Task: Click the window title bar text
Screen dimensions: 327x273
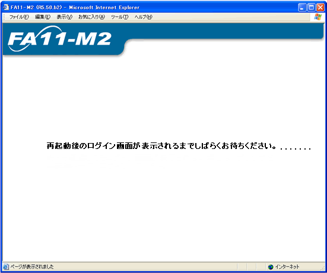Action: [75, 8]
